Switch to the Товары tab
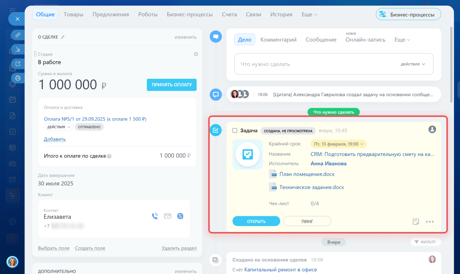Screen dimensions: 460x274 (x=73, y=14)
